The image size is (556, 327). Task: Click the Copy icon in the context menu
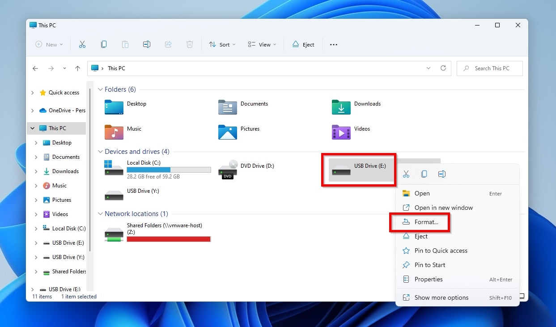424,174
